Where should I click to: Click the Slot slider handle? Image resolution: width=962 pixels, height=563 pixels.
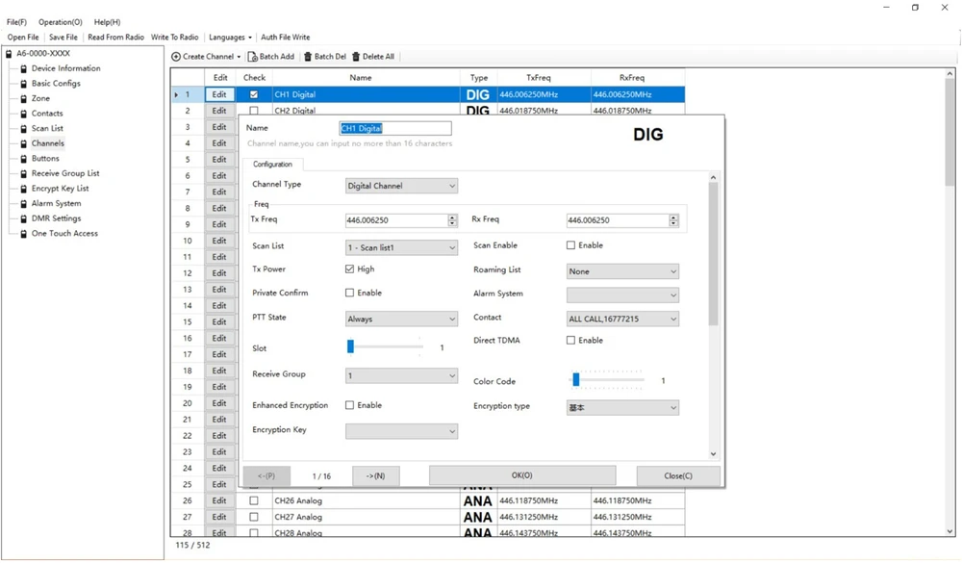[350, 346]
